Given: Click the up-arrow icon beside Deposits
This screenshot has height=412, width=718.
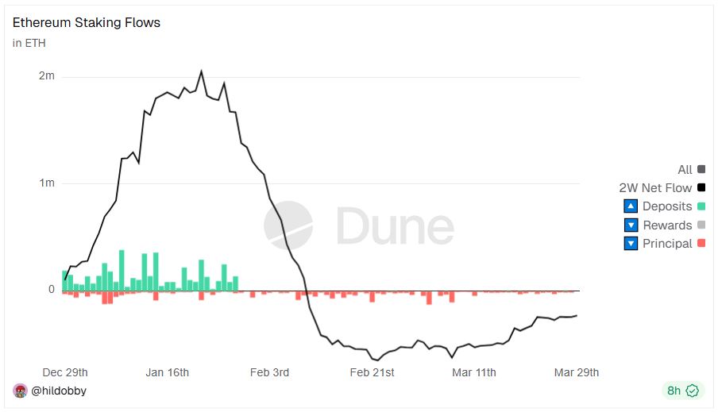Looking at the screenshot, I should pyautogui.click(x=631, y=206).
